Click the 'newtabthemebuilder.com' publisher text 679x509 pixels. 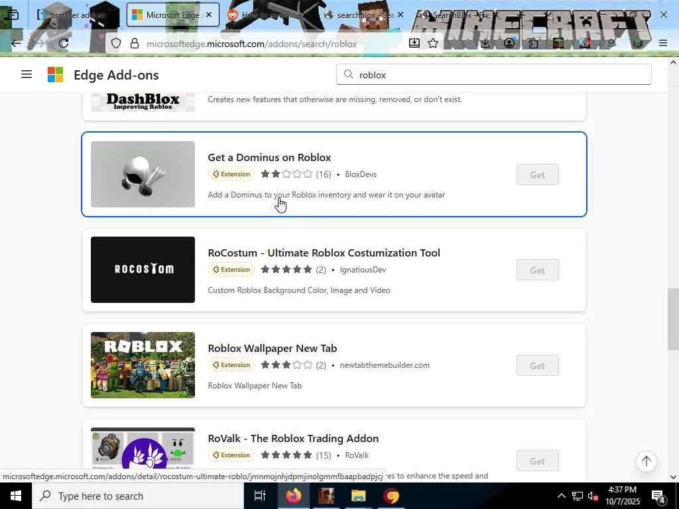pyautogui.click(x=385, y=365)
